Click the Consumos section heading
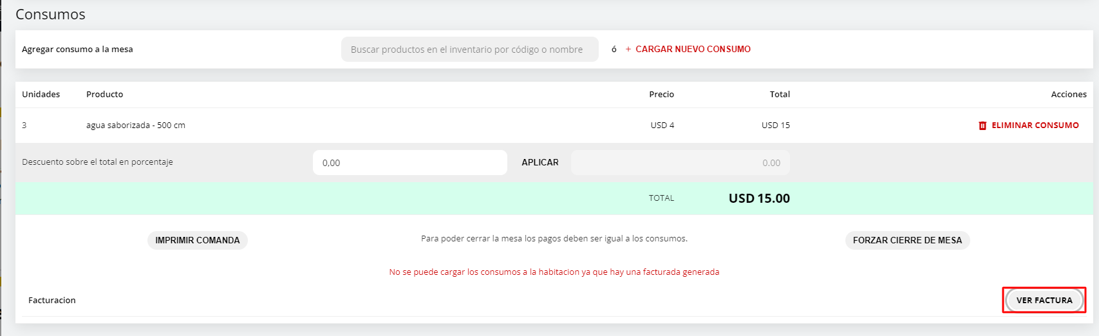Screen dimensions: 1099x336 (x=50, y=14)
